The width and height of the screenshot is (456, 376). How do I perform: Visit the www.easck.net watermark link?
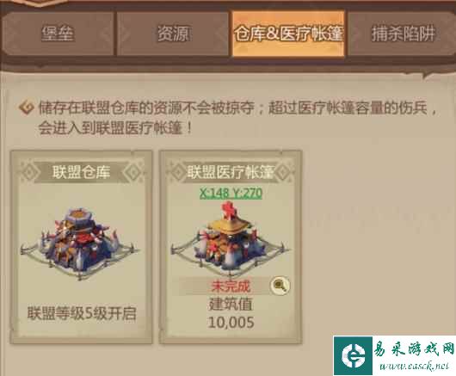[414, 367]
